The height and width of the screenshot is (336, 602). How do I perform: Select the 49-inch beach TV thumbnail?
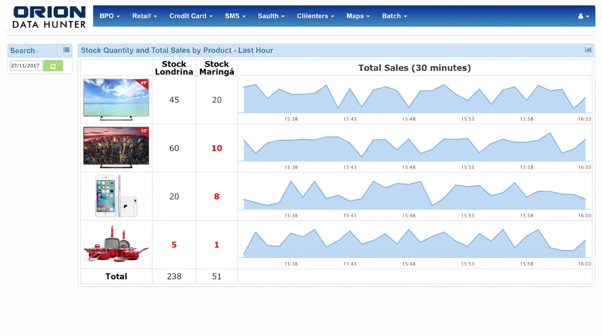[116, 100]
